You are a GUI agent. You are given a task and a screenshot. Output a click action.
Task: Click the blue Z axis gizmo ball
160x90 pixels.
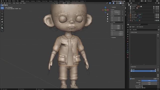pyautogui.click(x=105, y=7)
